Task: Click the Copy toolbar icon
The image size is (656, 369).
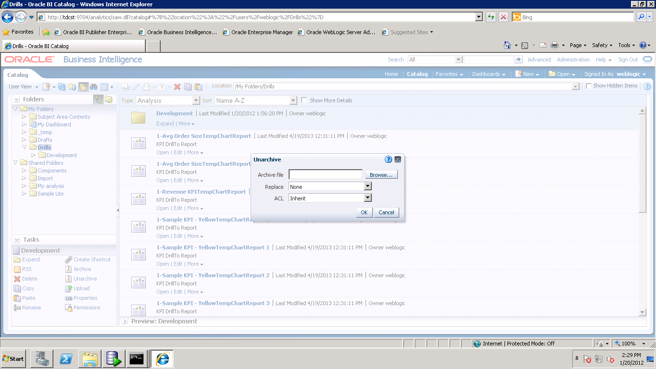Action: [188, 87]
